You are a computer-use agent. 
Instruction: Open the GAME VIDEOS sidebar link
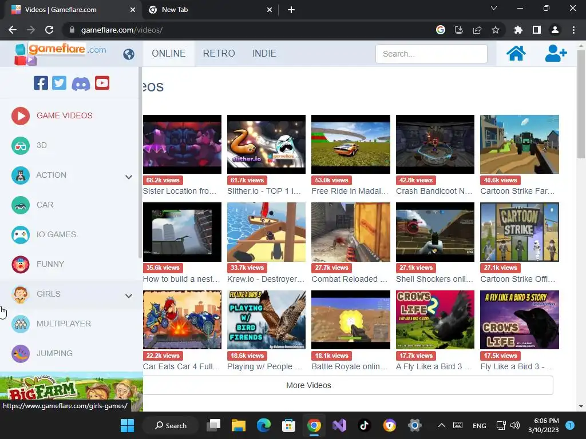tap(64, 115)
